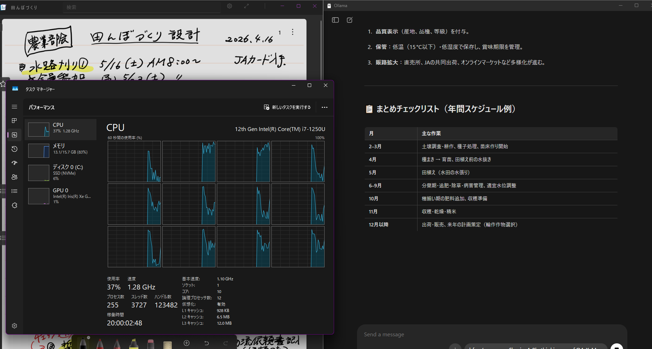This screenshot has height=349, width=652.
Task: Select the yellow highlighter pen
Action: [x=134, y=343]
